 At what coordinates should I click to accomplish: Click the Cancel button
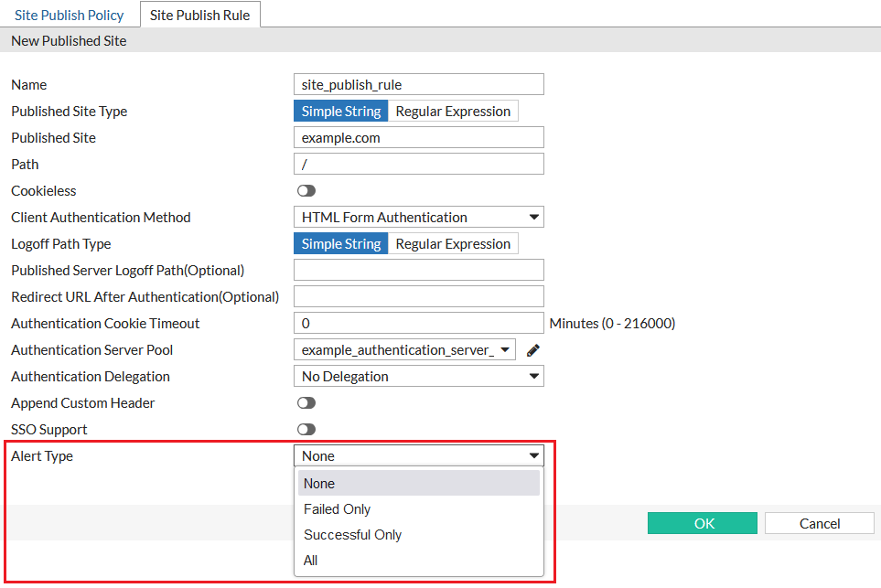[819, 524]
